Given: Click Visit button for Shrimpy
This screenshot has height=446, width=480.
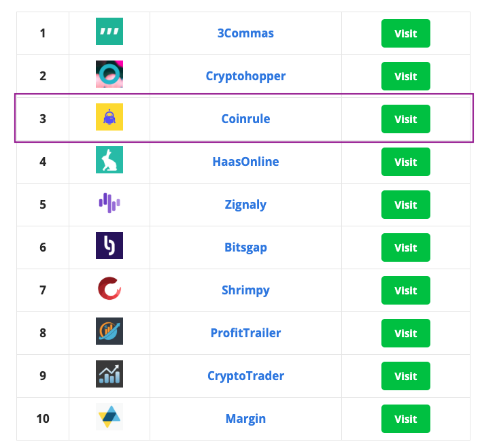Looking at the screenshot, I should coord(406,290).
